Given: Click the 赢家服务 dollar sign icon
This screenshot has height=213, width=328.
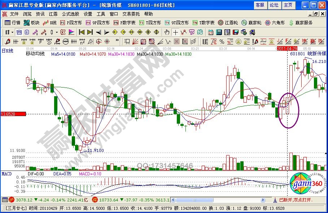Looking at the screenshot, I should pos(291,22).
